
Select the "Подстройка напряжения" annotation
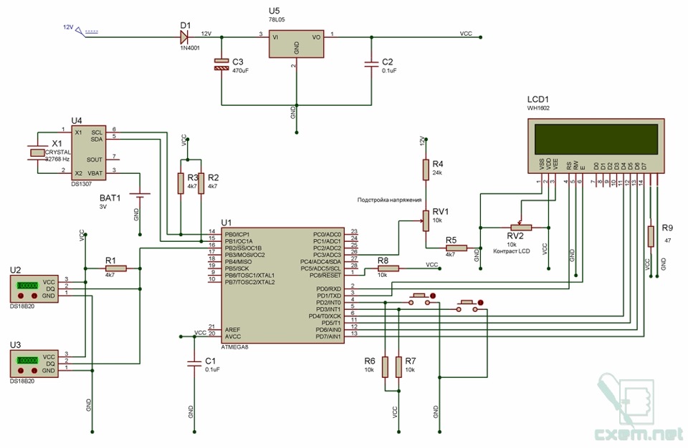(x=389, y=200)
